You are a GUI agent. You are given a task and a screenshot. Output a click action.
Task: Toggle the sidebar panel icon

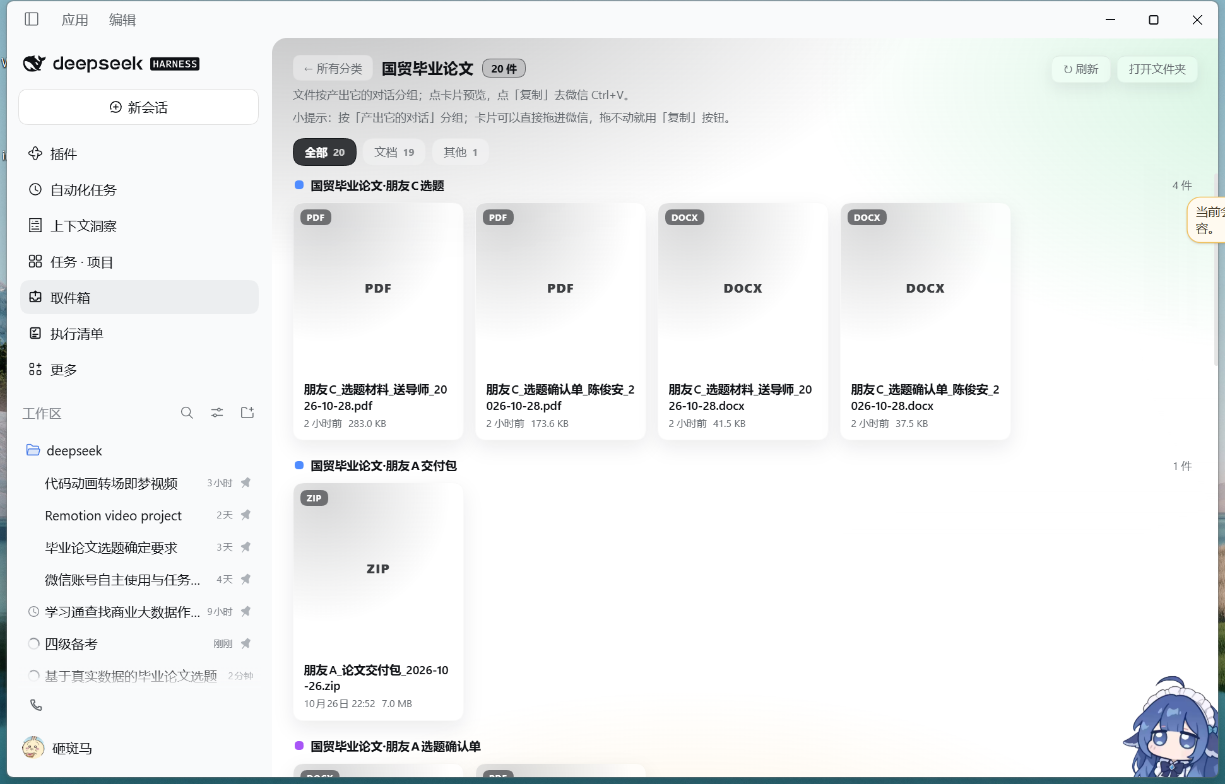(x=32, y=20)
